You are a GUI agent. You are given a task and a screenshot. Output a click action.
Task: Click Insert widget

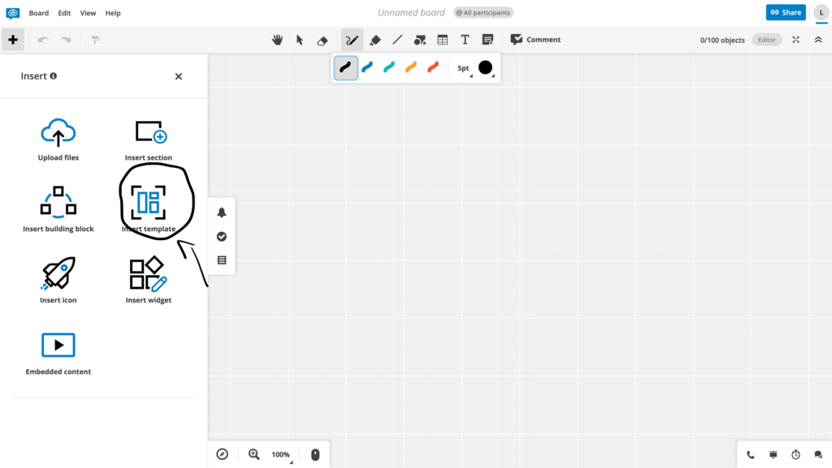pyautogui.click(x=149, y=280)
